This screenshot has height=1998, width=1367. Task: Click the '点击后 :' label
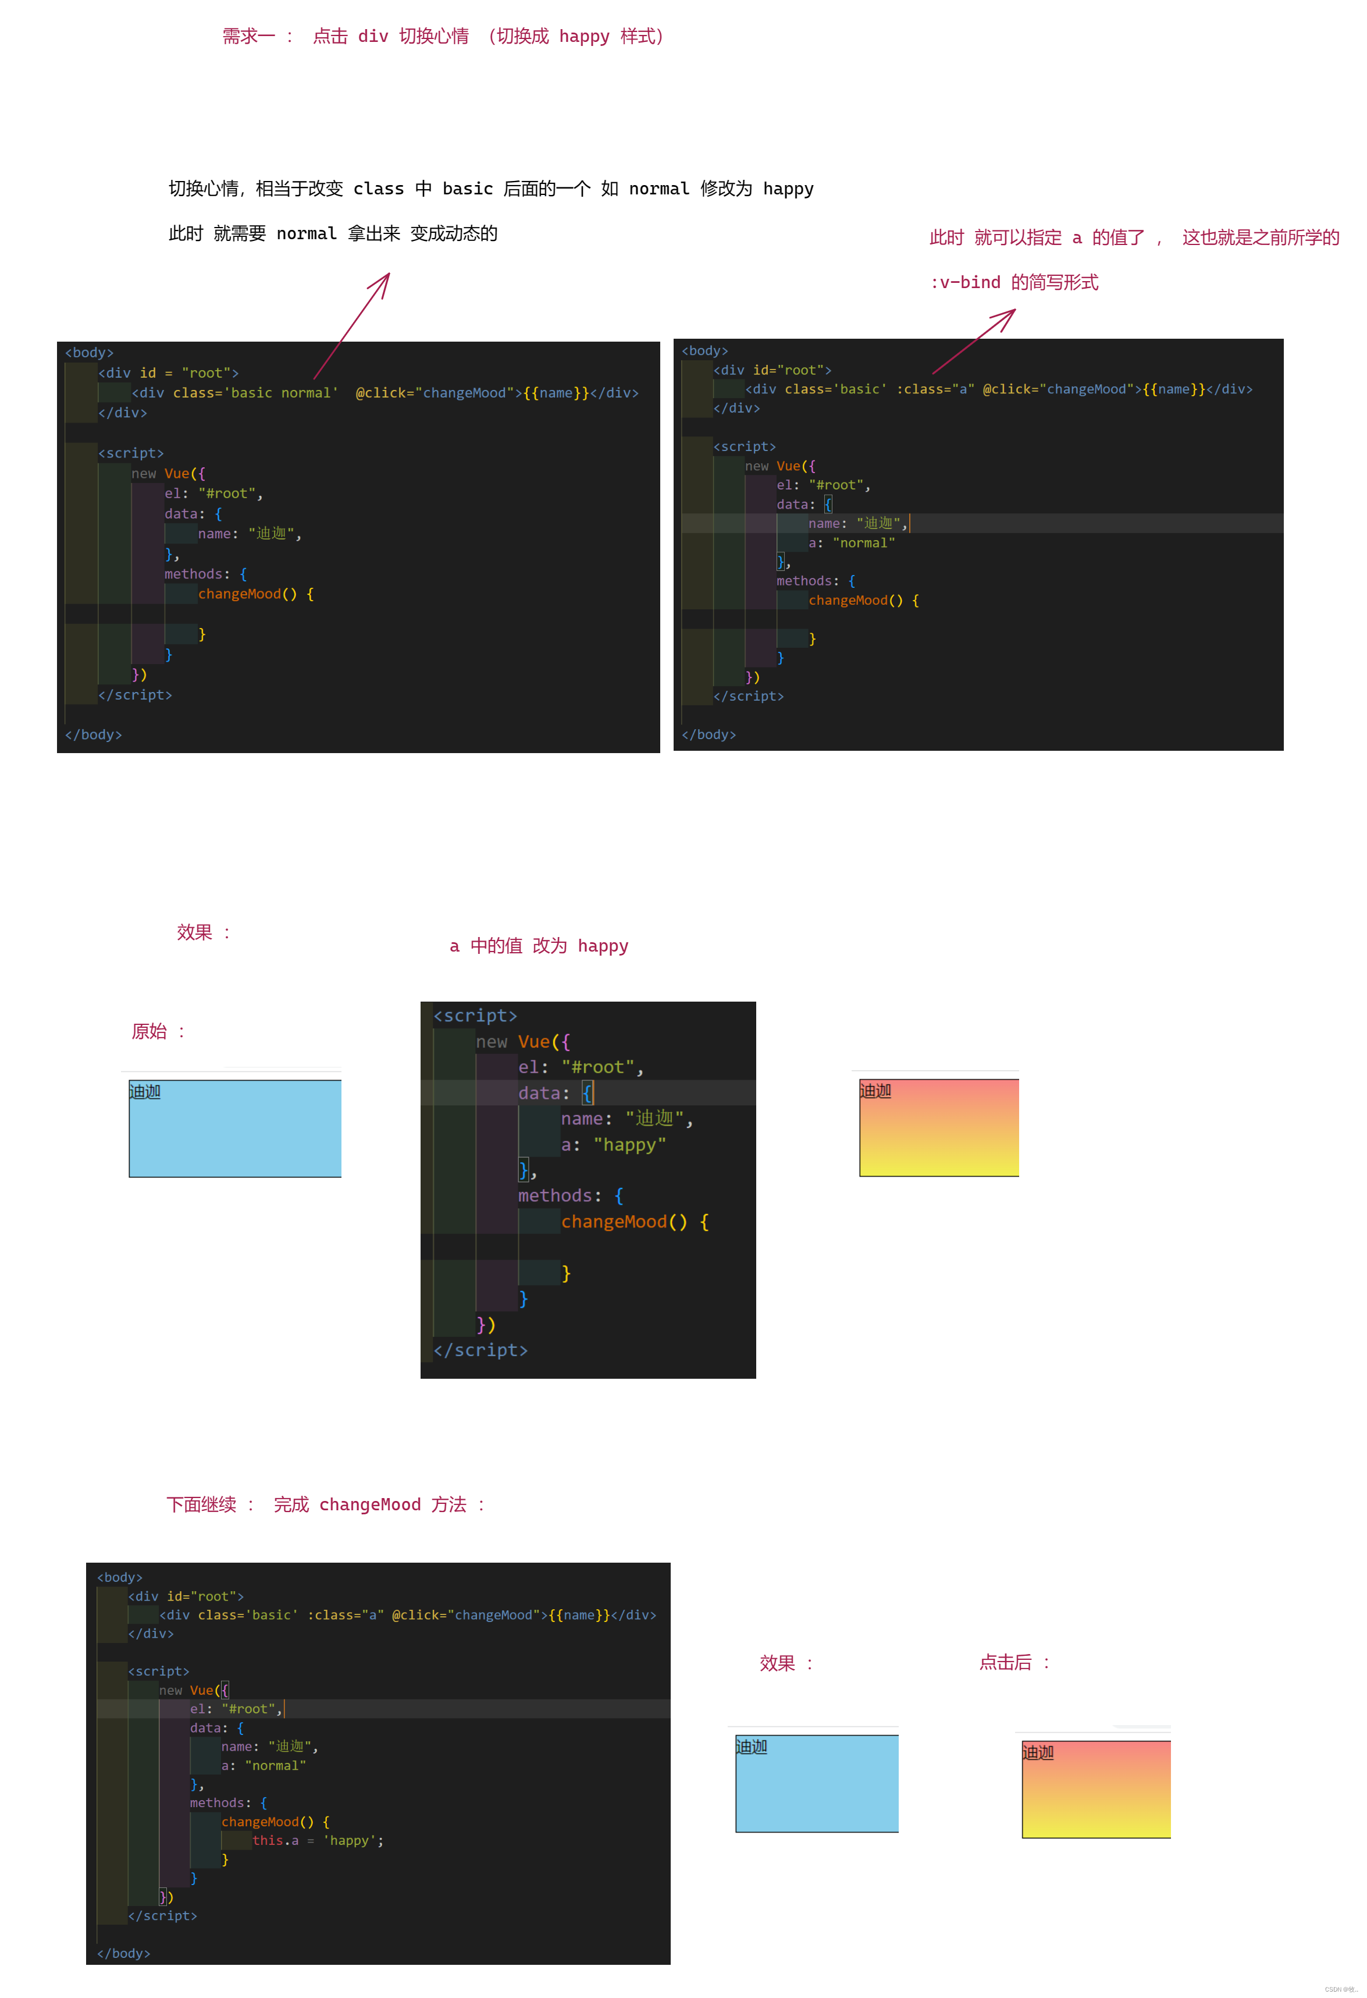pyautogui.click(x=1014, y=1663)
